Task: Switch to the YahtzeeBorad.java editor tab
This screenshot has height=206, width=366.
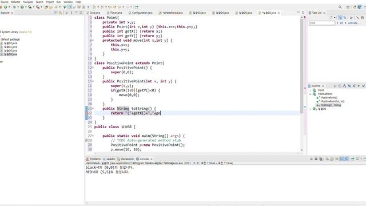Action: click(170, 13)
